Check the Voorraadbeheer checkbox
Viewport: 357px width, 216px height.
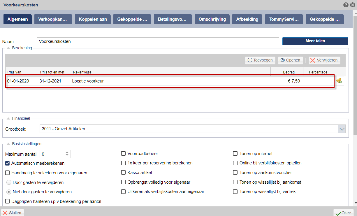click(x=123, y=154)
